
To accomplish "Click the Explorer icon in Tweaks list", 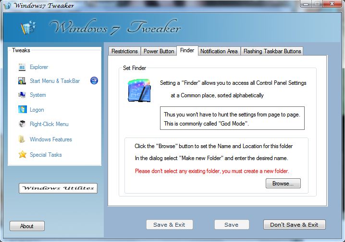I will [22, 67].
